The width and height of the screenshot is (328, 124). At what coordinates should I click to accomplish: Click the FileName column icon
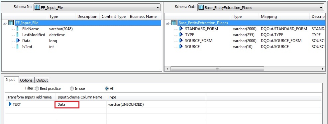coord(18,29)
